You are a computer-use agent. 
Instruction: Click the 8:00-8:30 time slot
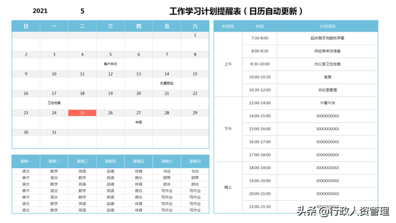click(x=260, y=51)
